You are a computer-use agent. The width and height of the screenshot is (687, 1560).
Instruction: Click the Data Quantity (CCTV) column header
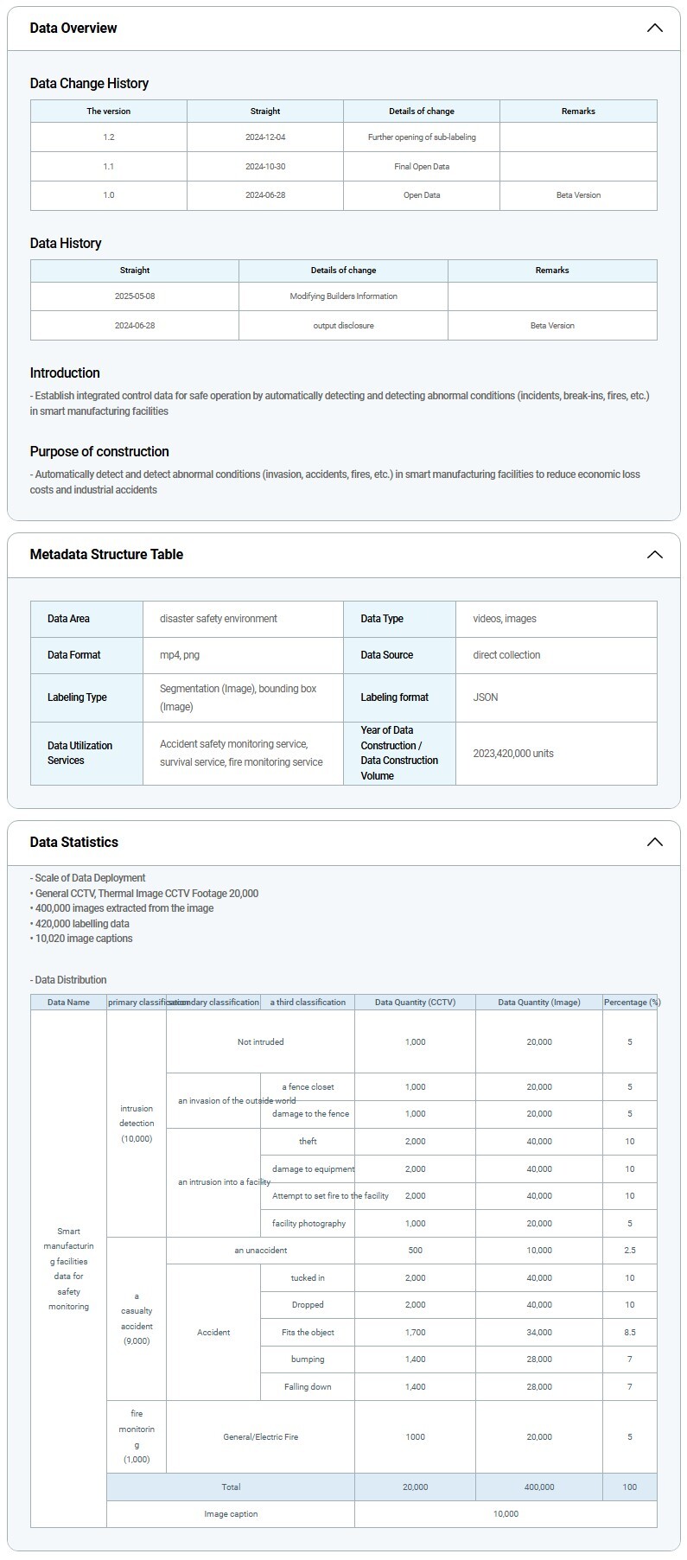pyautogui.click(x=415, y=1002)
